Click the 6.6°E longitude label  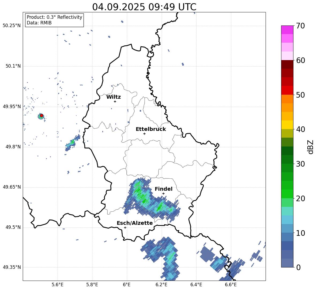point(231,285)
